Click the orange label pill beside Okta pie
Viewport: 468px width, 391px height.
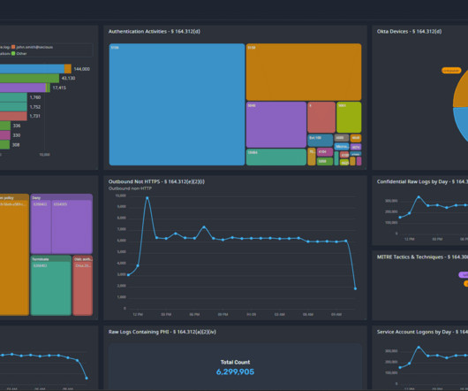451,71
